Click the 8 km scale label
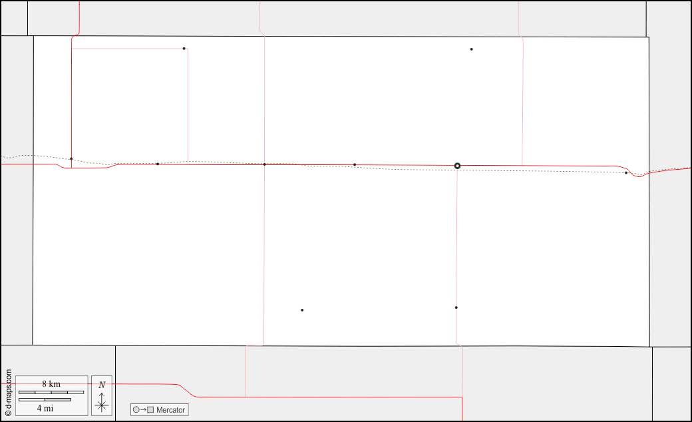This screenshot has height=422, width=692. click(x=51, y=383)
